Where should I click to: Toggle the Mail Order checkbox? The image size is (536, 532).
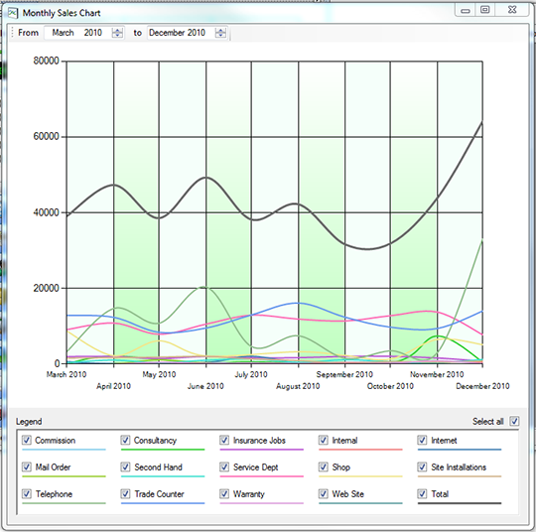pos(27,466)
